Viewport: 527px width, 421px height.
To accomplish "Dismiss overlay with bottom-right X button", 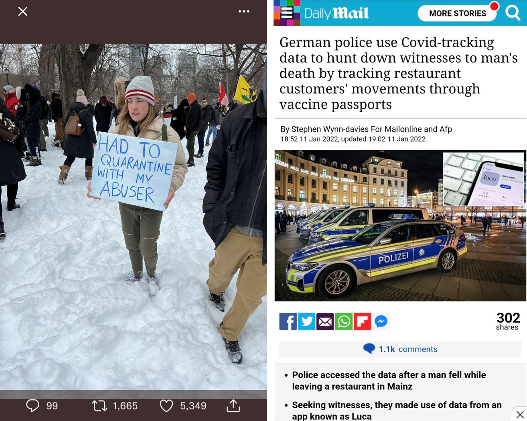I will point(520,414).
